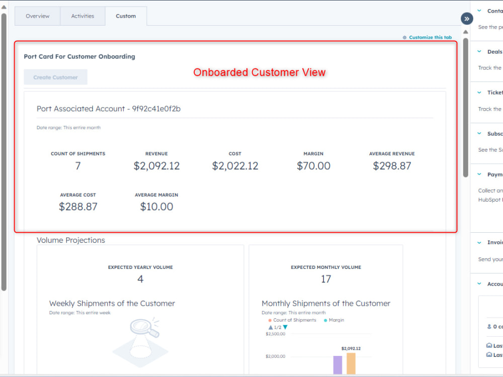Image resolution: width=503 pixels, height=377 pixels.
Task: Collapse the right sidebar using the double-arrow icon
Action: [467, 19]
